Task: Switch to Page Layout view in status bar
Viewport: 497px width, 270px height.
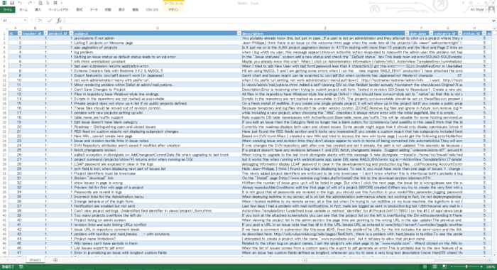Action: (x=435, y=267)
